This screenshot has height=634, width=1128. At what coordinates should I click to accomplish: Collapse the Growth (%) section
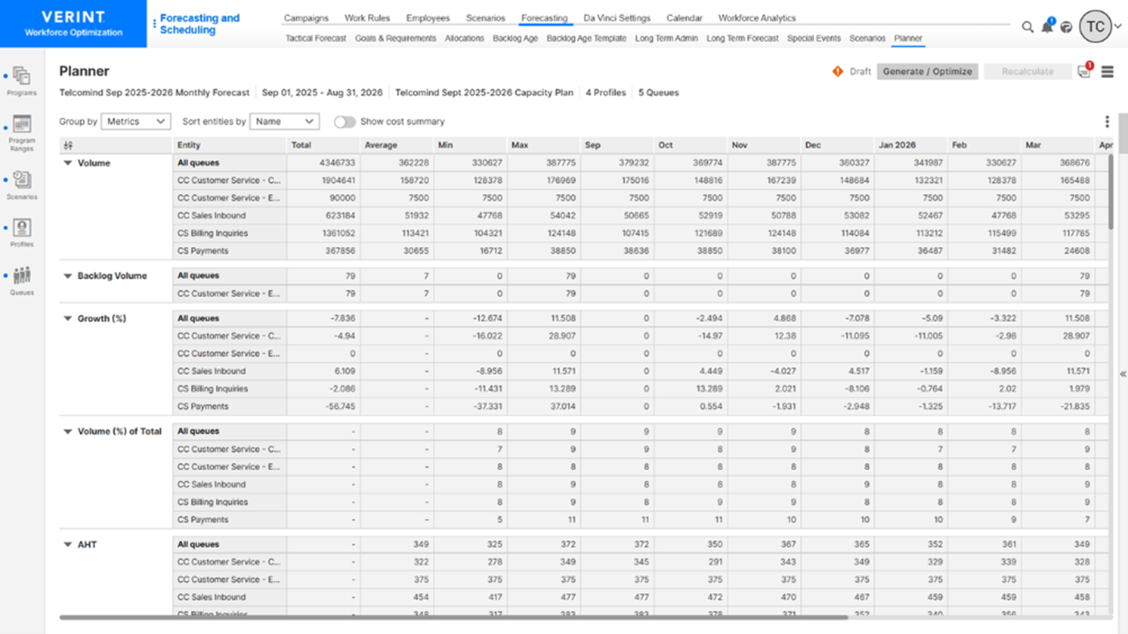[68, 319]
